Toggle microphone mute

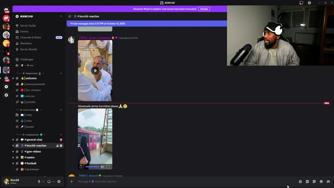[39, 182]
